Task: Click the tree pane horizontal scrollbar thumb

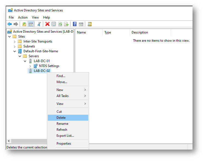Action: 29,141
